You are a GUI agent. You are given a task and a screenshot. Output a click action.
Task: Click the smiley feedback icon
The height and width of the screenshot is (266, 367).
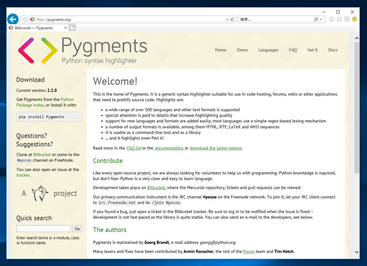355,19
